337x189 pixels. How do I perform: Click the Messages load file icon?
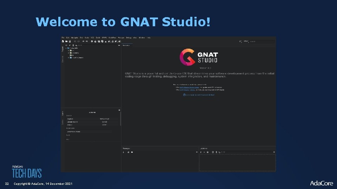132,152
